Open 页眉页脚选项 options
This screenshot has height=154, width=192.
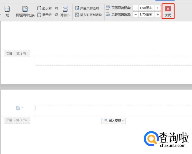(87, 8)
